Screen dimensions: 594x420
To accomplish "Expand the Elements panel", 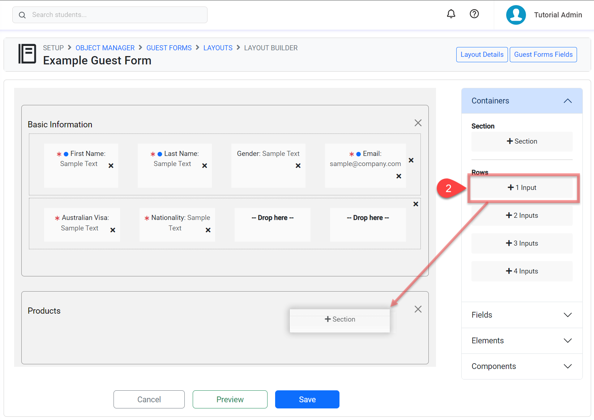I will (567, 341).
